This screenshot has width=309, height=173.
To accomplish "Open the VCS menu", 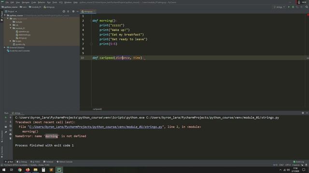I will (61, 2).
